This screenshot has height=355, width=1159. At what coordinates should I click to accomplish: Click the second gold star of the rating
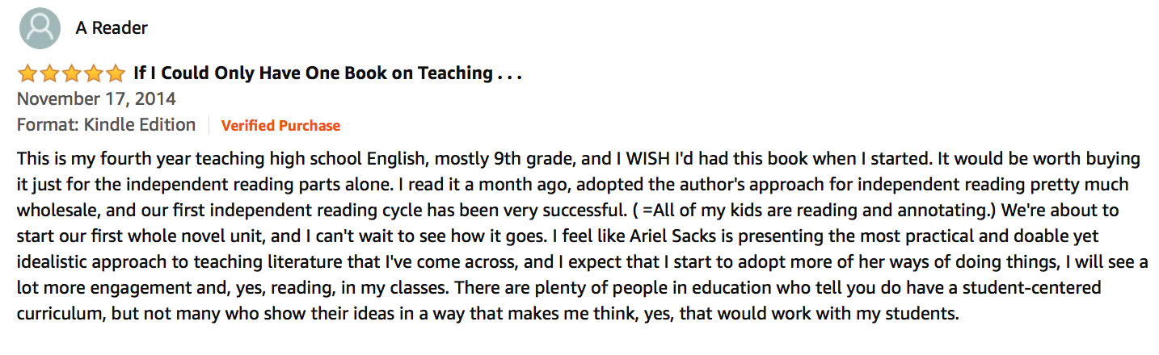(49, 74)
